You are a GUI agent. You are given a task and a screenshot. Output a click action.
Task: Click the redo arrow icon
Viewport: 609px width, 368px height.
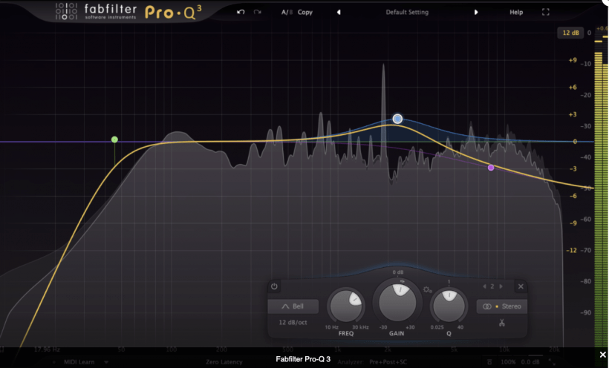point(257,12)
